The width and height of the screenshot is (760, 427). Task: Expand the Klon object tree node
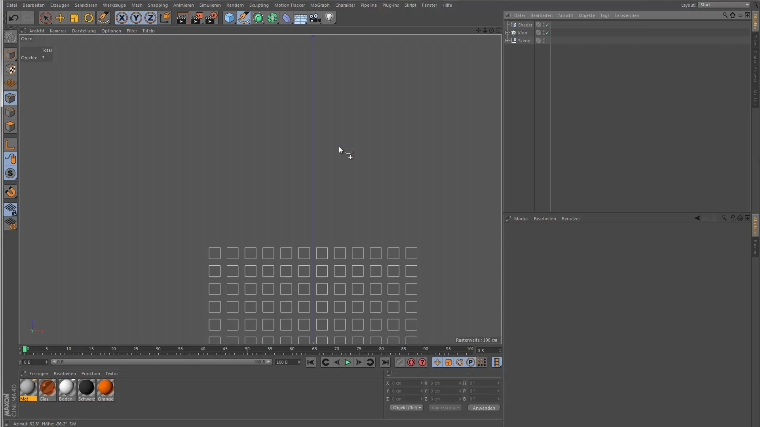(507, 33)
